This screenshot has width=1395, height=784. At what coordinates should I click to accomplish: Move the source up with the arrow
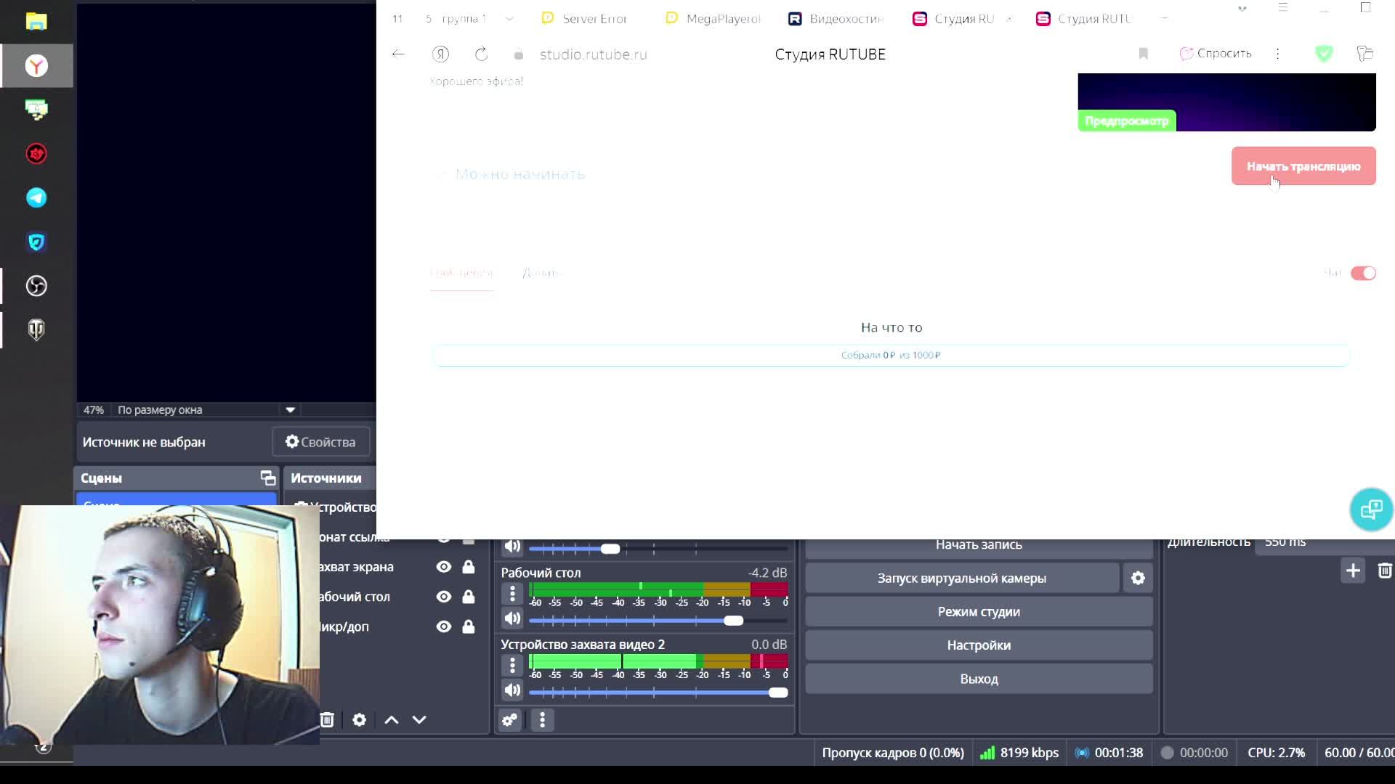[391, 719]
